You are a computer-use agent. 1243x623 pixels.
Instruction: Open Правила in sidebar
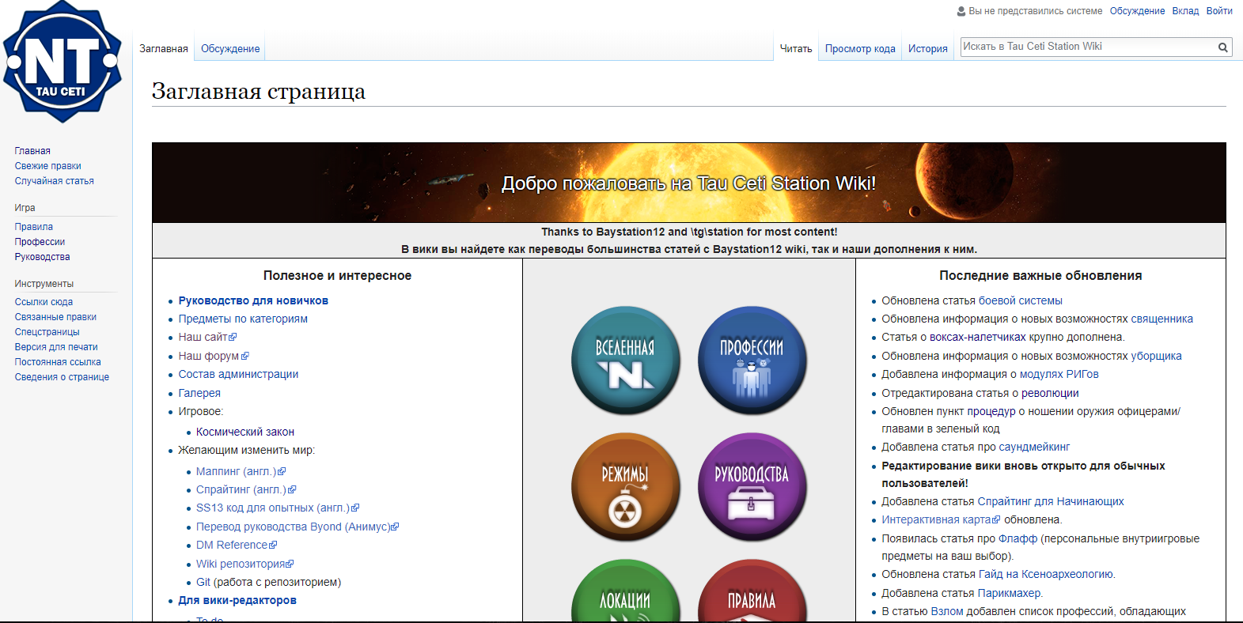34,227
